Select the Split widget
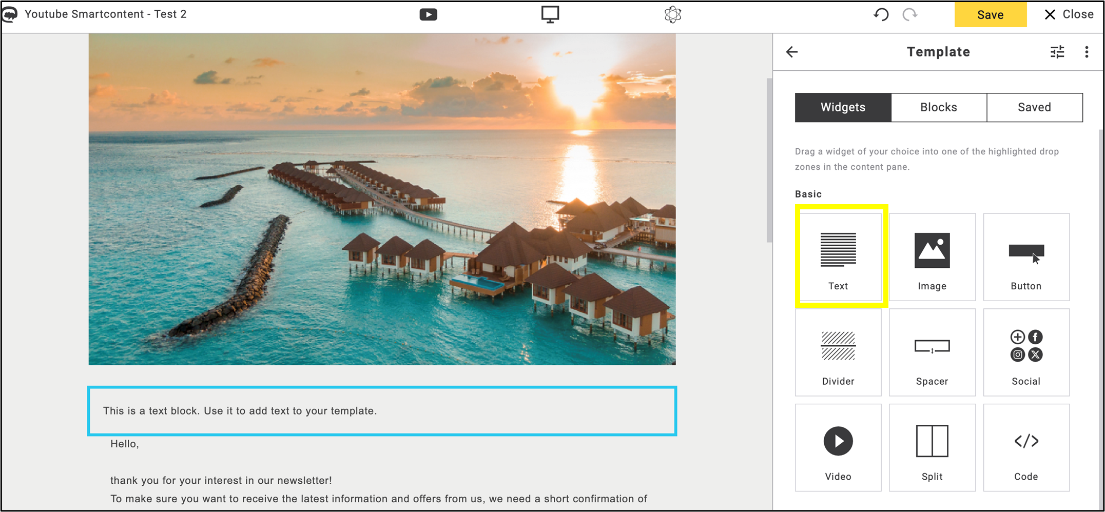 tap(932, 447)
